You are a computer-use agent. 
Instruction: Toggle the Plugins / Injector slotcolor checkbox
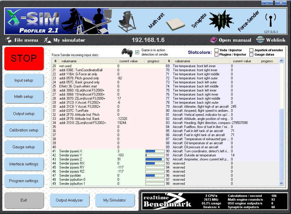pyautogui.click(x=216, y=55)
